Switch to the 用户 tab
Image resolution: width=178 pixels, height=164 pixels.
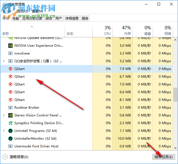[59, 18]
